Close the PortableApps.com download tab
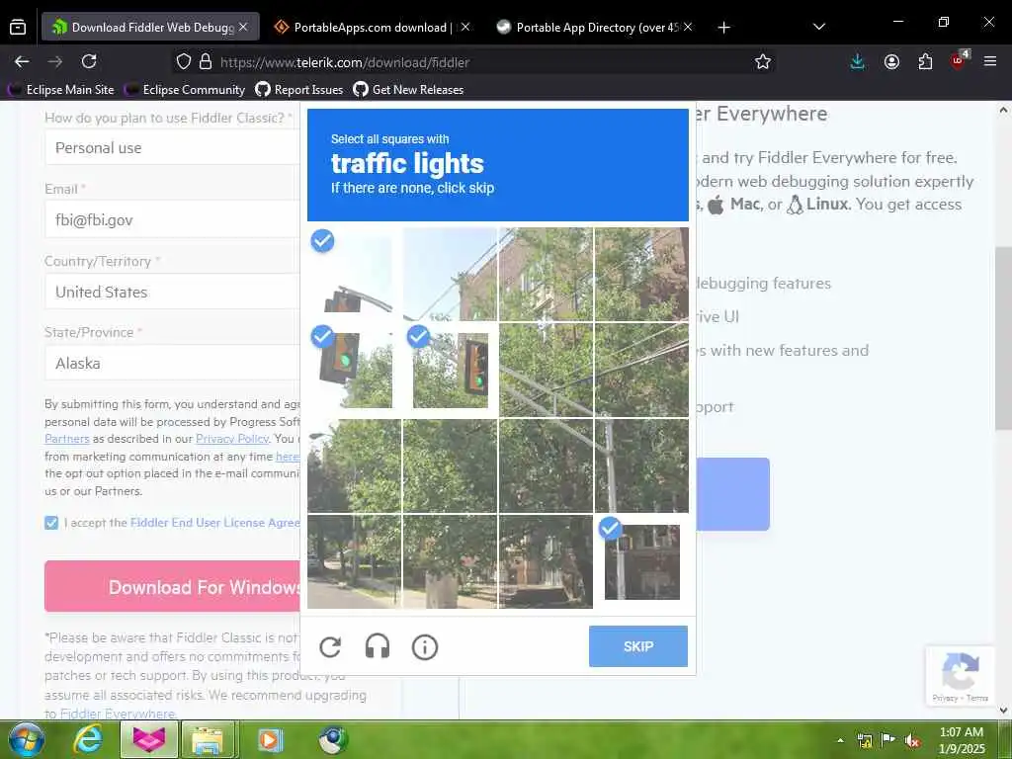Viewport: 1012px width, 759px height. tap(465, 27)
